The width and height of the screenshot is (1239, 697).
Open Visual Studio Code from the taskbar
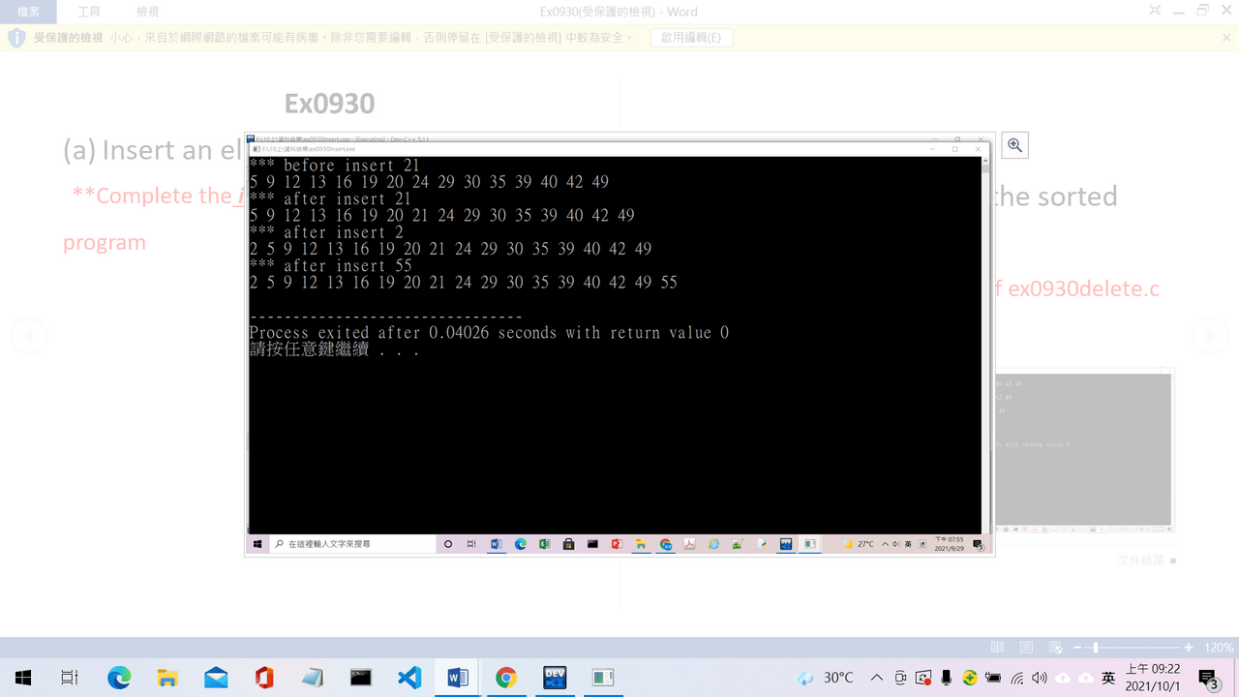pyautogui.click(x=409, y=678)
